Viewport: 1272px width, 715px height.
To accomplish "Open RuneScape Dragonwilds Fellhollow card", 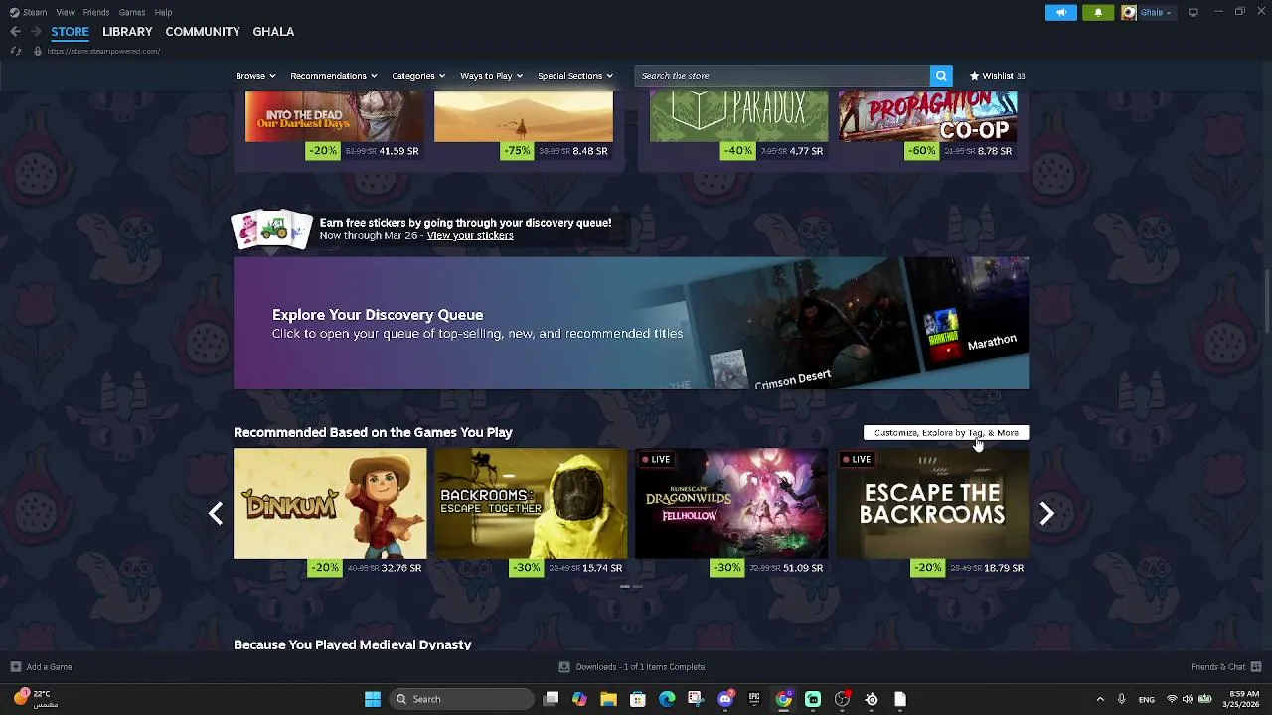I will 731,503.
